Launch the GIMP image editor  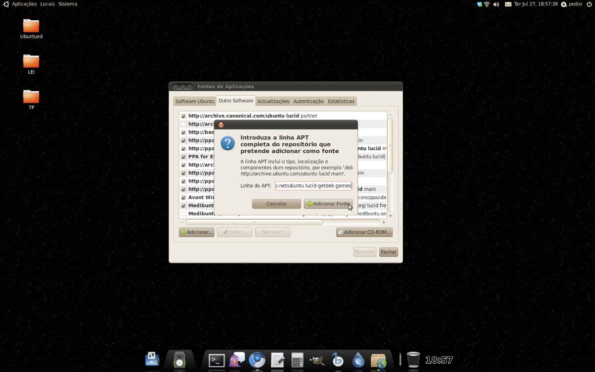317,360
